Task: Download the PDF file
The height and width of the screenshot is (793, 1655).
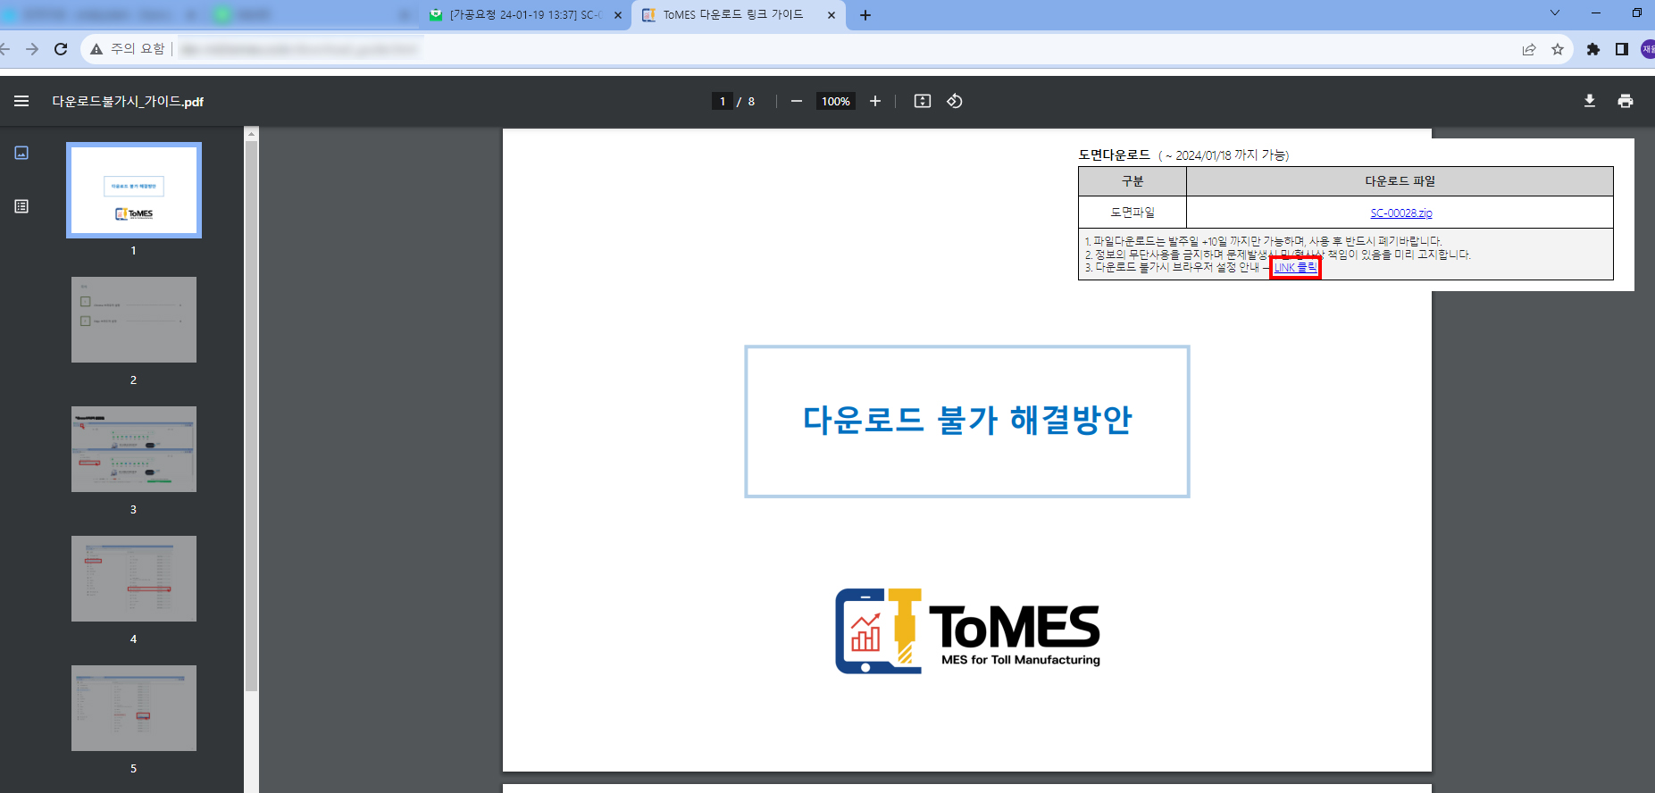Action: [1590, 101]
